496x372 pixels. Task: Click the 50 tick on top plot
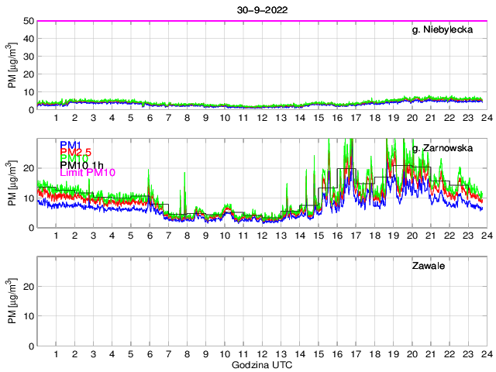click(28, 21)
